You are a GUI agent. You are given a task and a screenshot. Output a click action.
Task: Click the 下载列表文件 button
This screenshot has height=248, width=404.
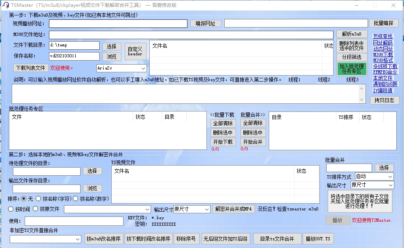click(x=31, y=68)
